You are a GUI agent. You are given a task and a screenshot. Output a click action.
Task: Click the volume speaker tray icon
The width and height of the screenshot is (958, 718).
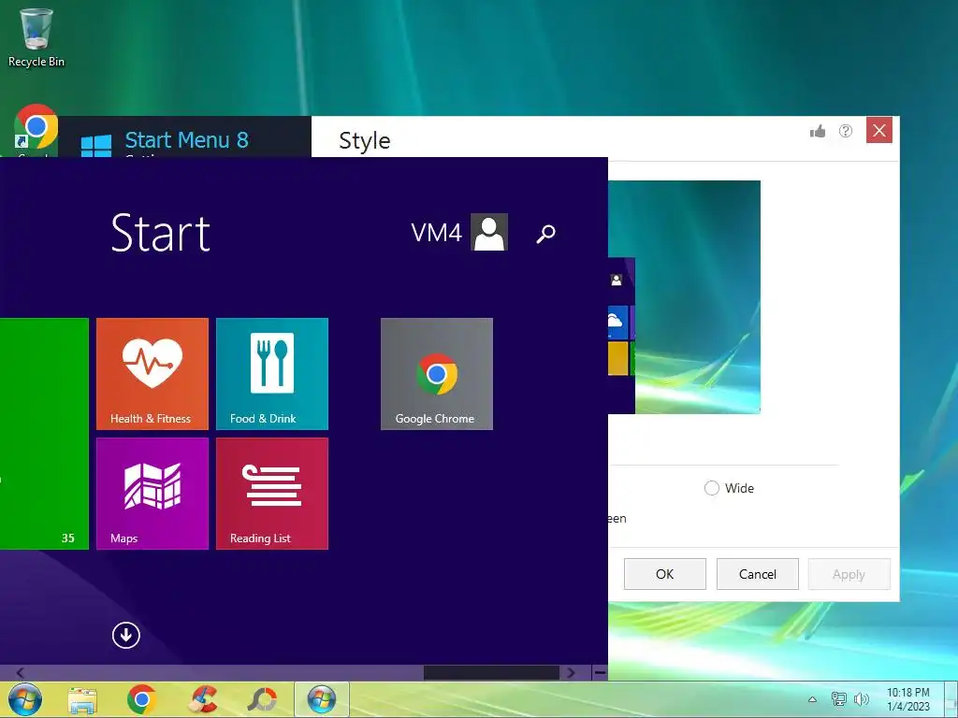pyautogui.click(x=862, y=699)
